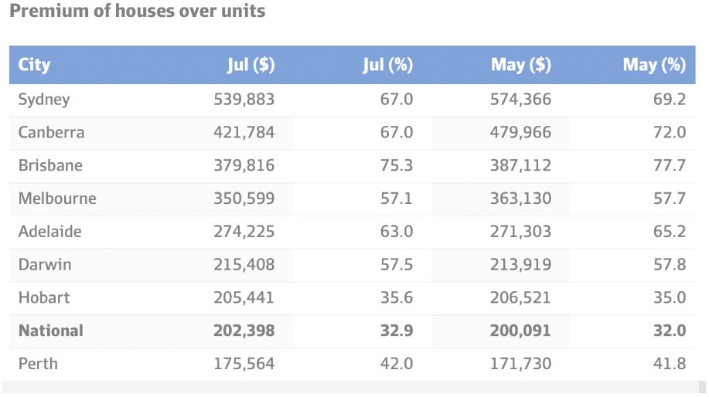Image resolution: width=709 pixels, height=397 pixels.
Task: Select the Hobart row label
Action: (x=44, y=297)
